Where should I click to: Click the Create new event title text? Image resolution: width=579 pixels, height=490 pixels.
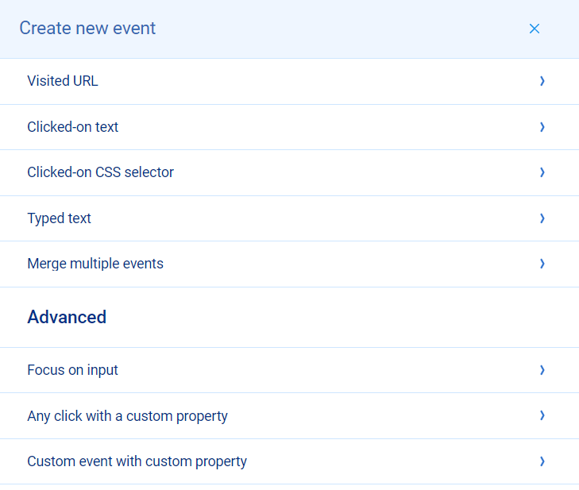(x=87, y=29)
